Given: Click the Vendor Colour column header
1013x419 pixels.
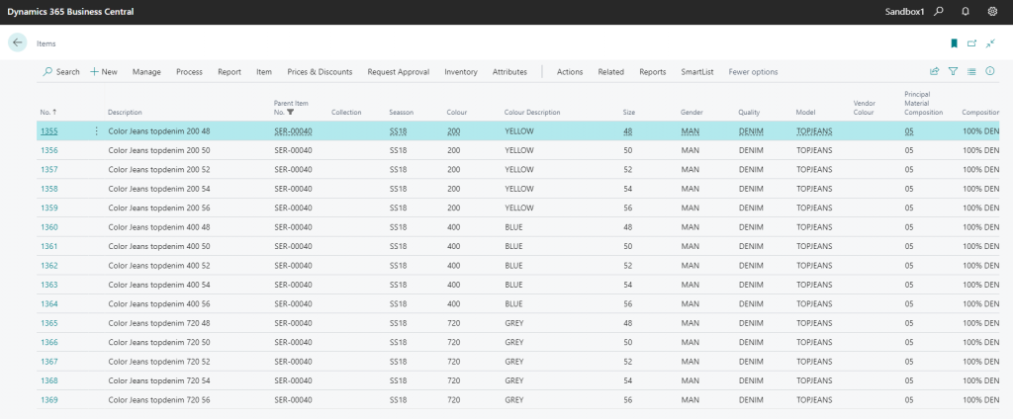Looking at the screenshot, I should click(x=864, y=108).
